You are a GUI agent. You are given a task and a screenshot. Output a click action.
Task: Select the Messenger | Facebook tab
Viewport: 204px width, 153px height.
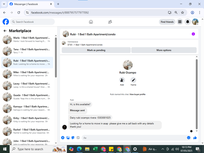[31, 4]
